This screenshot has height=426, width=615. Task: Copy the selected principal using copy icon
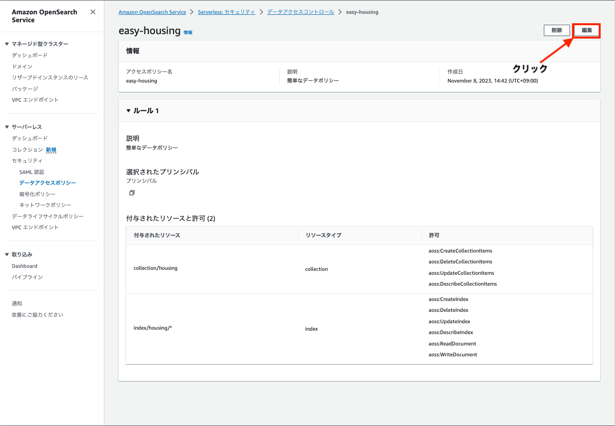132,193
